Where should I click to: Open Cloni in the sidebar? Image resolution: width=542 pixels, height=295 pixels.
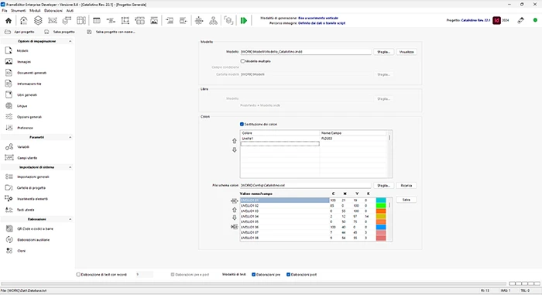click(x=22, y=251)
